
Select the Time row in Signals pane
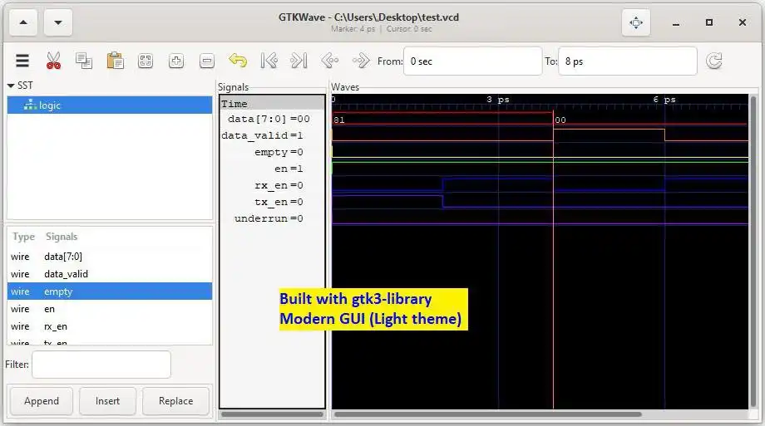pyautogui.click(x=272, y=103)
